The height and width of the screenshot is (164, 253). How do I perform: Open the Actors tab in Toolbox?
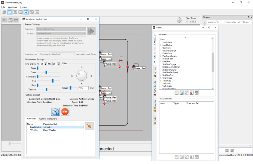coord(155,120)
